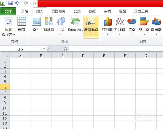Screen dimensions: 163x129
Task: Expand the 饼图 dropdown arrow
Action: (x=132, y=34)
